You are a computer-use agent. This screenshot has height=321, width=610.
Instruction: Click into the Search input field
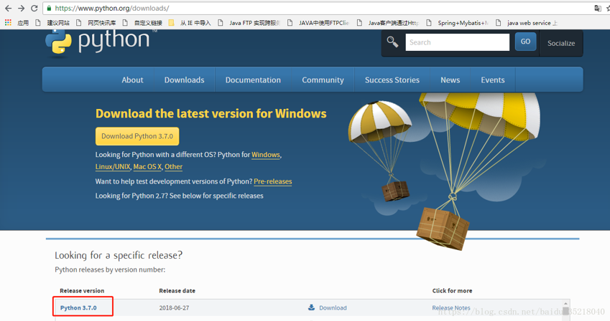pos(457,42)
